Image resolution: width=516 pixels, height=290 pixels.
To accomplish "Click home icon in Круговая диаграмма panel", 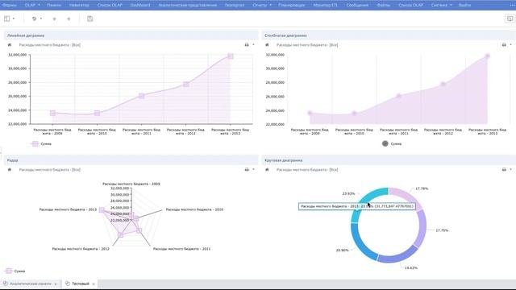I will tap(267, 170).
